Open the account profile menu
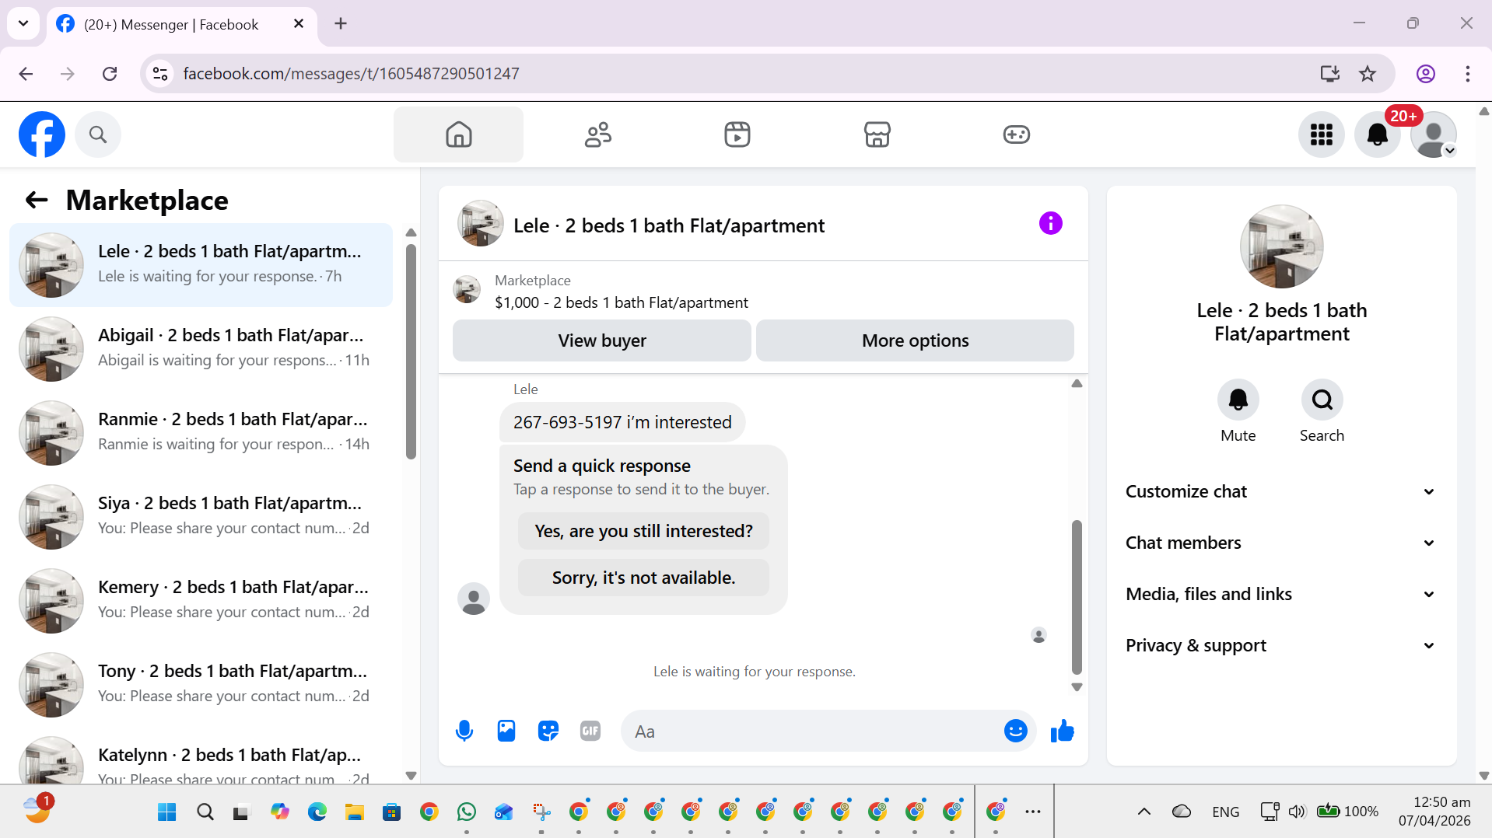 pos(1434,134)
